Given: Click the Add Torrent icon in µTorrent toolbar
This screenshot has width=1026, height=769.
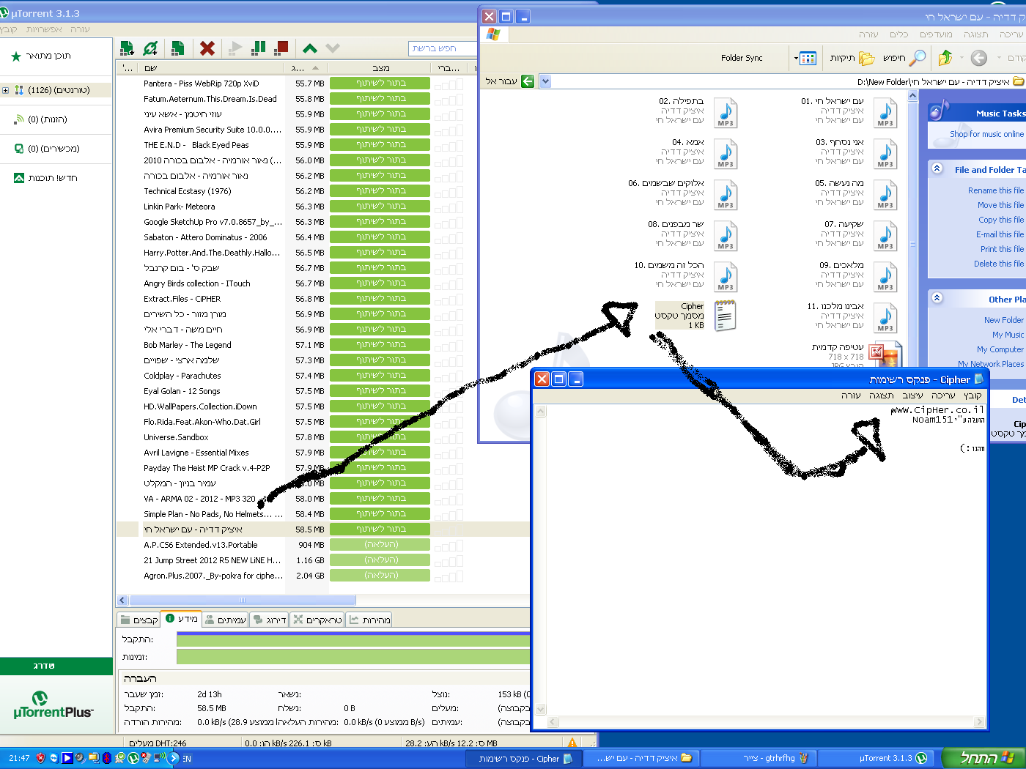Looking at the screenshot, I should (127, 48).
